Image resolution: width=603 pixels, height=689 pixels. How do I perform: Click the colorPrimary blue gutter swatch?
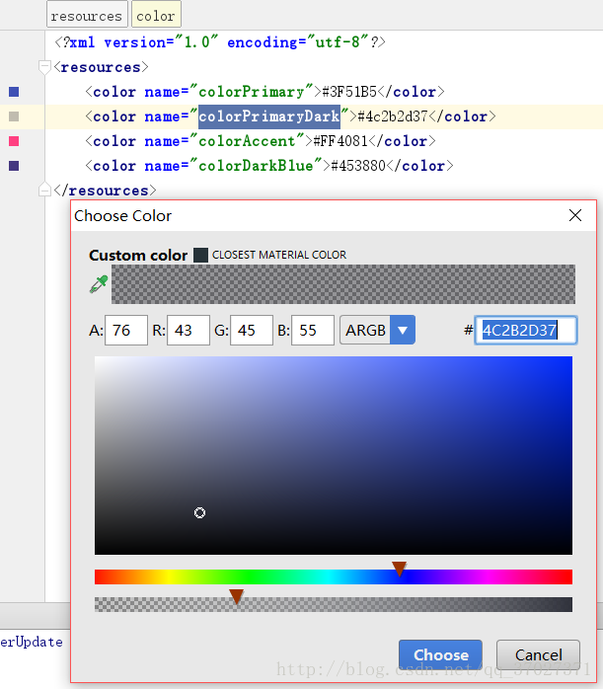pos(14,92)
